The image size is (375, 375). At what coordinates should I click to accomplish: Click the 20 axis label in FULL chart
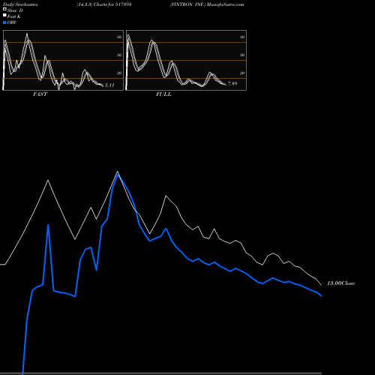click(x=242, y=73)
